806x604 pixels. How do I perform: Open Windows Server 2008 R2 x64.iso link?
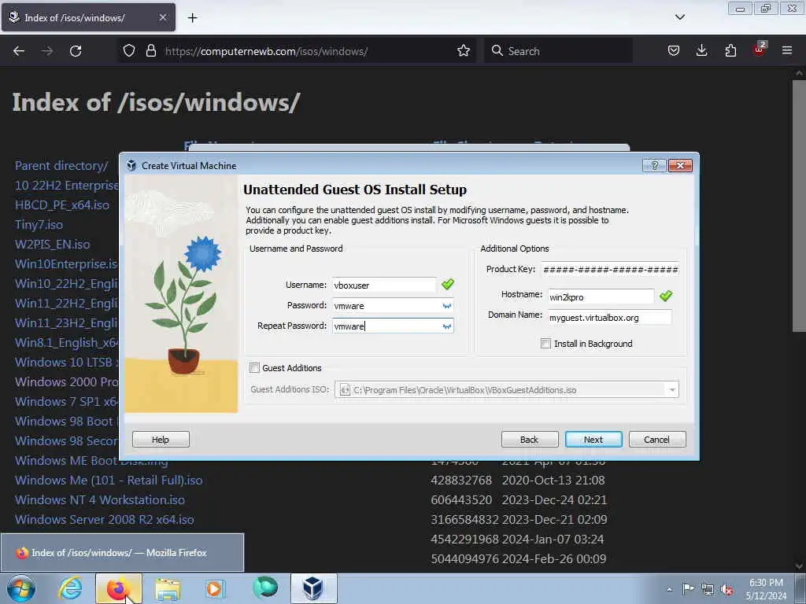click(x=105, y=519)
